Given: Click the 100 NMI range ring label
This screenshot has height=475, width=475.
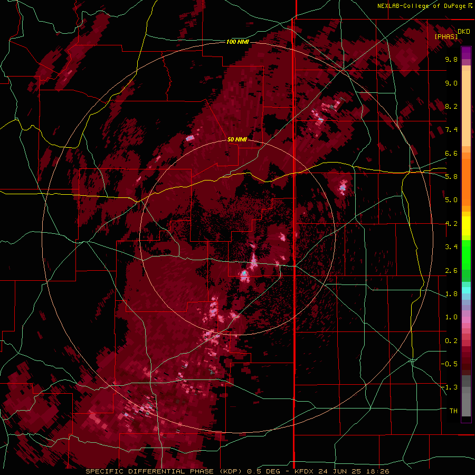Looking at the screenshot, I should tap(237, 42).
